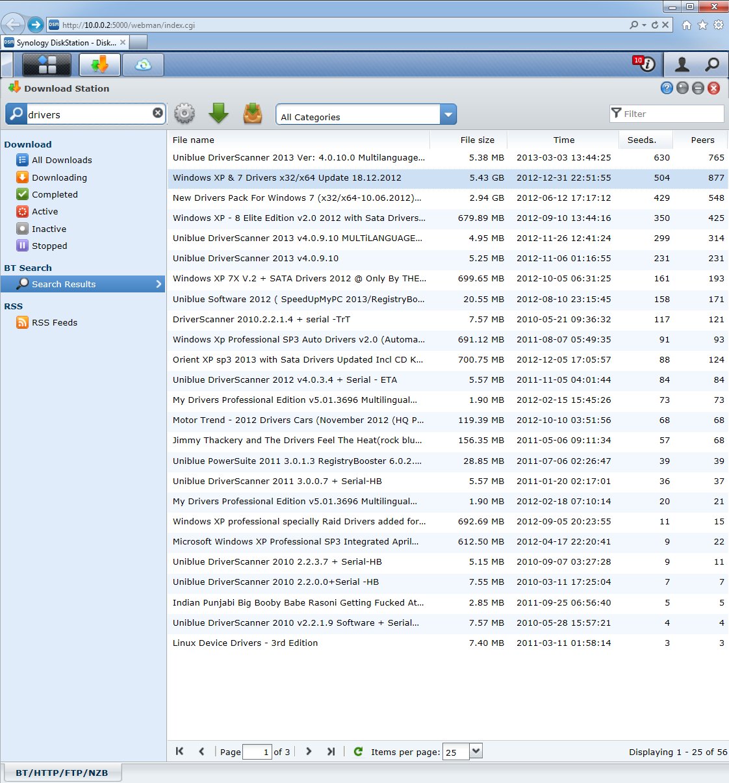Image resolution: width=729 pixels, height=783 pixels.
Task: Clear the drivers search text
Action: pyautogui.click(x=158, y=113)
